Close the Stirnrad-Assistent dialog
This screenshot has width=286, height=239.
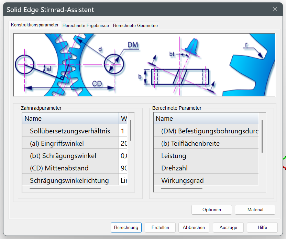click(x=275, y=9)
